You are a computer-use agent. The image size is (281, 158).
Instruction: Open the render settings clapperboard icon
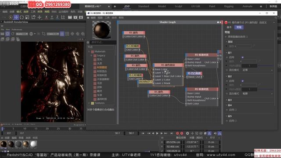click(x=81, y=17)
